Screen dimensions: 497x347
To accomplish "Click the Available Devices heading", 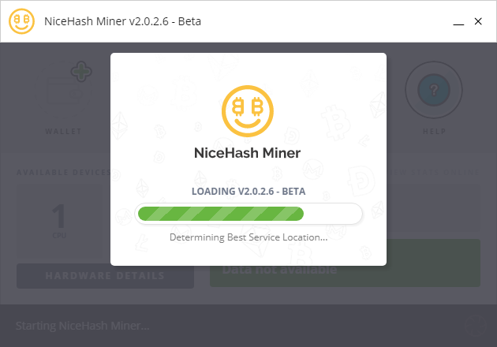I will [63, 173].
